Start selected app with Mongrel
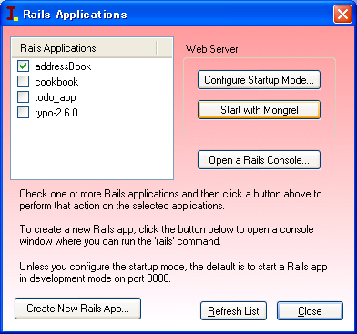Screen dimensions: 357x334 coord(259,110)
